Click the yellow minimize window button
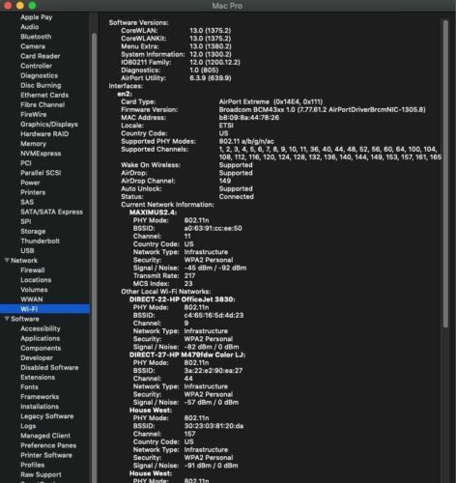 [x=20, y=5]
